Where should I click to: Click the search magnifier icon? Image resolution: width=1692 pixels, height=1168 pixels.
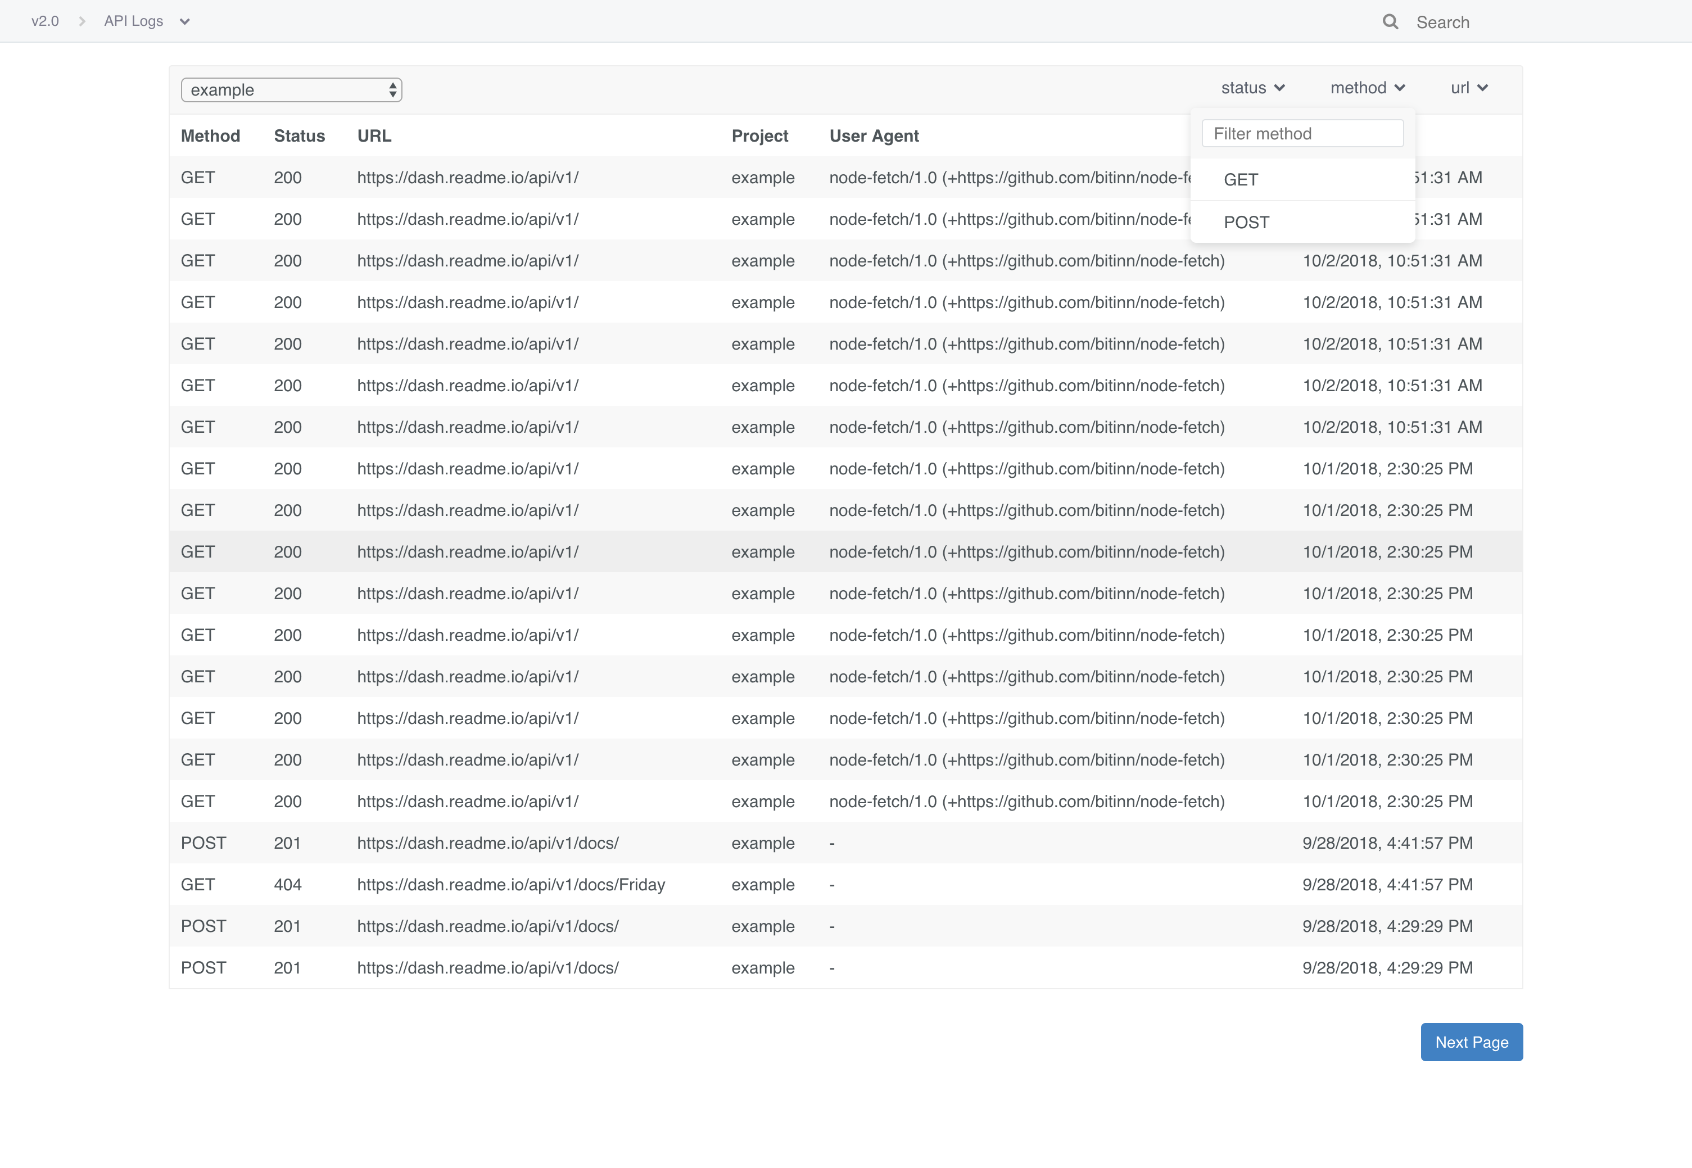coord(1390,22)
